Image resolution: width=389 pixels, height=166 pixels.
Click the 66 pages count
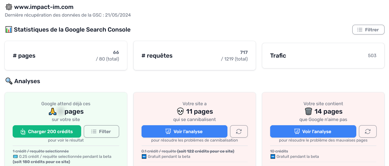coord(116,52)
